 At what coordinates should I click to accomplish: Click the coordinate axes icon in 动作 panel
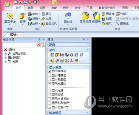(72, 61)
